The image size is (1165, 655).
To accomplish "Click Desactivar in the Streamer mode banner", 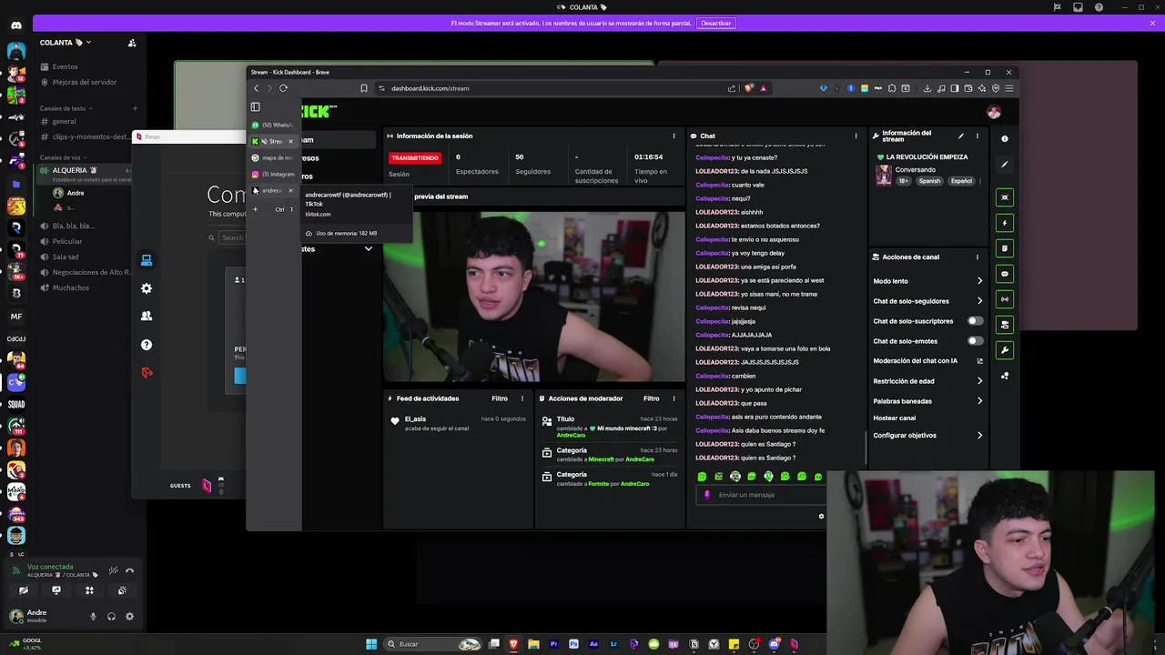I will click(x=715, y=23).
